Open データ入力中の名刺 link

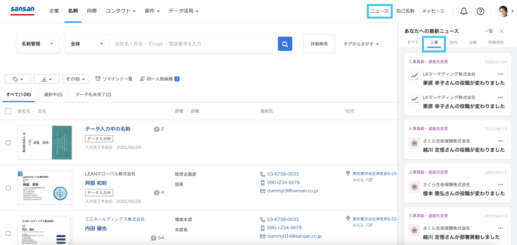tap(108, 129)
